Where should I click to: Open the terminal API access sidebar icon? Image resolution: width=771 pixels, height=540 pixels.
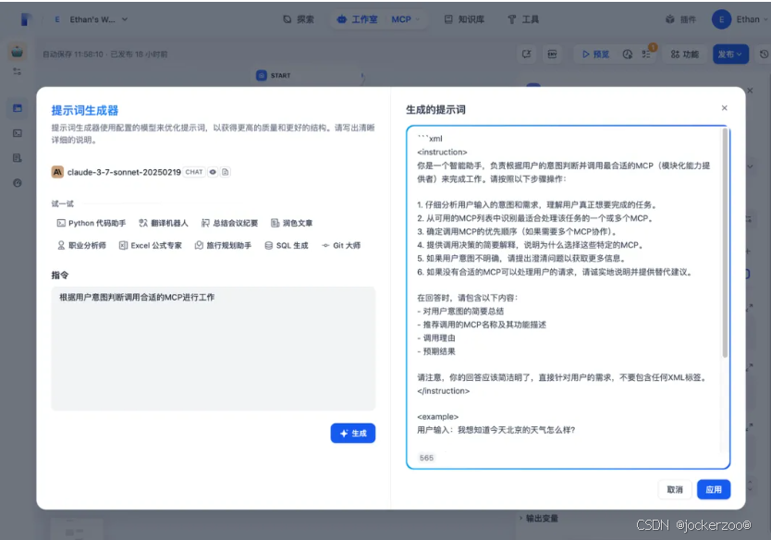18,133
